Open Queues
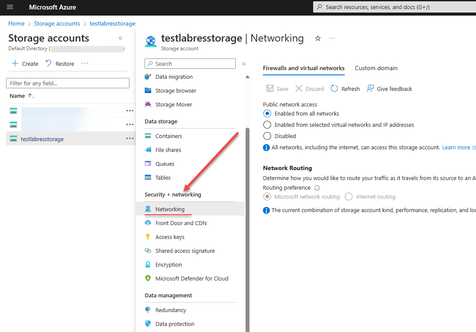Image resolution: width=476 pixels, height=332 pixels. 165,164
